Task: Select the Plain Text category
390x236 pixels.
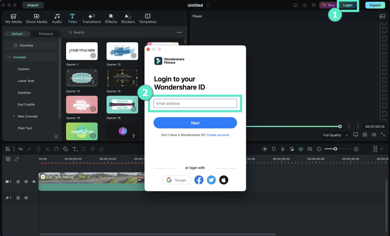Action: (25, 128)
